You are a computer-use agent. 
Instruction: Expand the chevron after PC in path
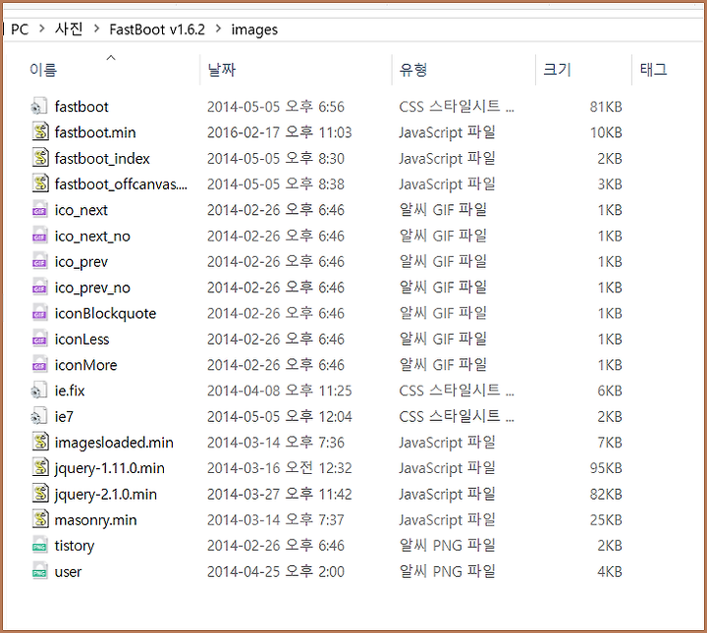click(x=42, y=28)
